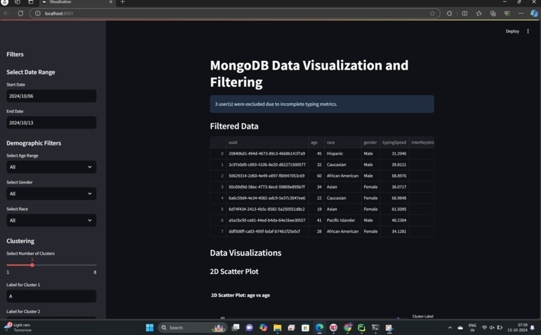
Task: Open the Terminal from the taskbar
Action: [375, 328]
